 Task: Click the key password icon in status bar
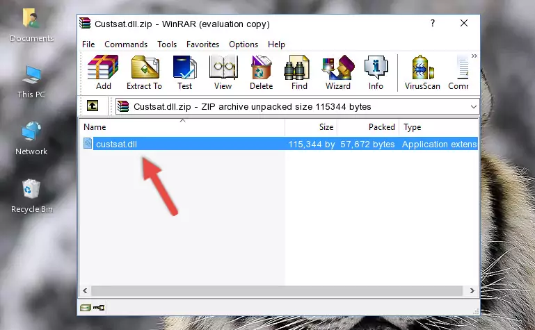99,308
